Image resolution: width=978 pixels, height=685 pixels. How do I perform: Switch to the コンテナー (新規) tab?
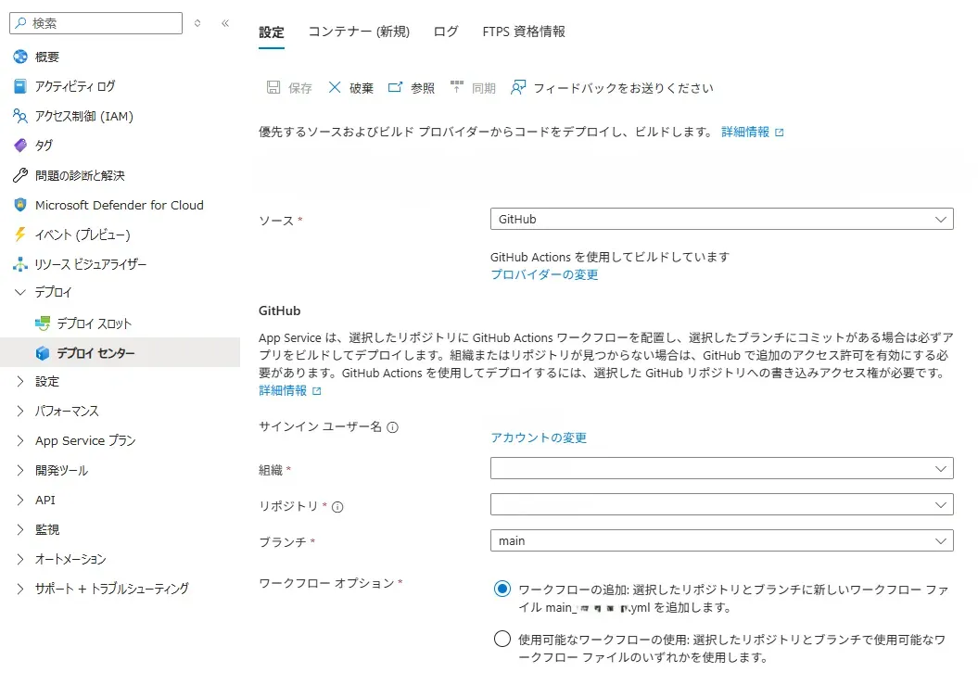359,32
